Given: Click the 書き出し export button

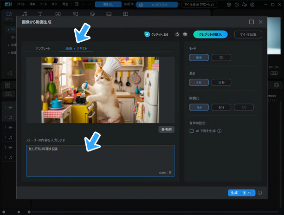Looking at the screenshot, I should pyautogui.click(x=108, y=4).
